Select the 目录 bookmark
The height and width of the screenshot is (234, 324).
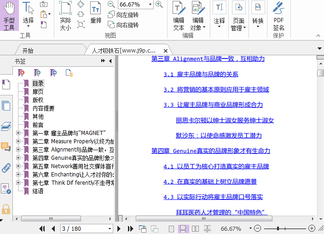click(x=38, y=83)
